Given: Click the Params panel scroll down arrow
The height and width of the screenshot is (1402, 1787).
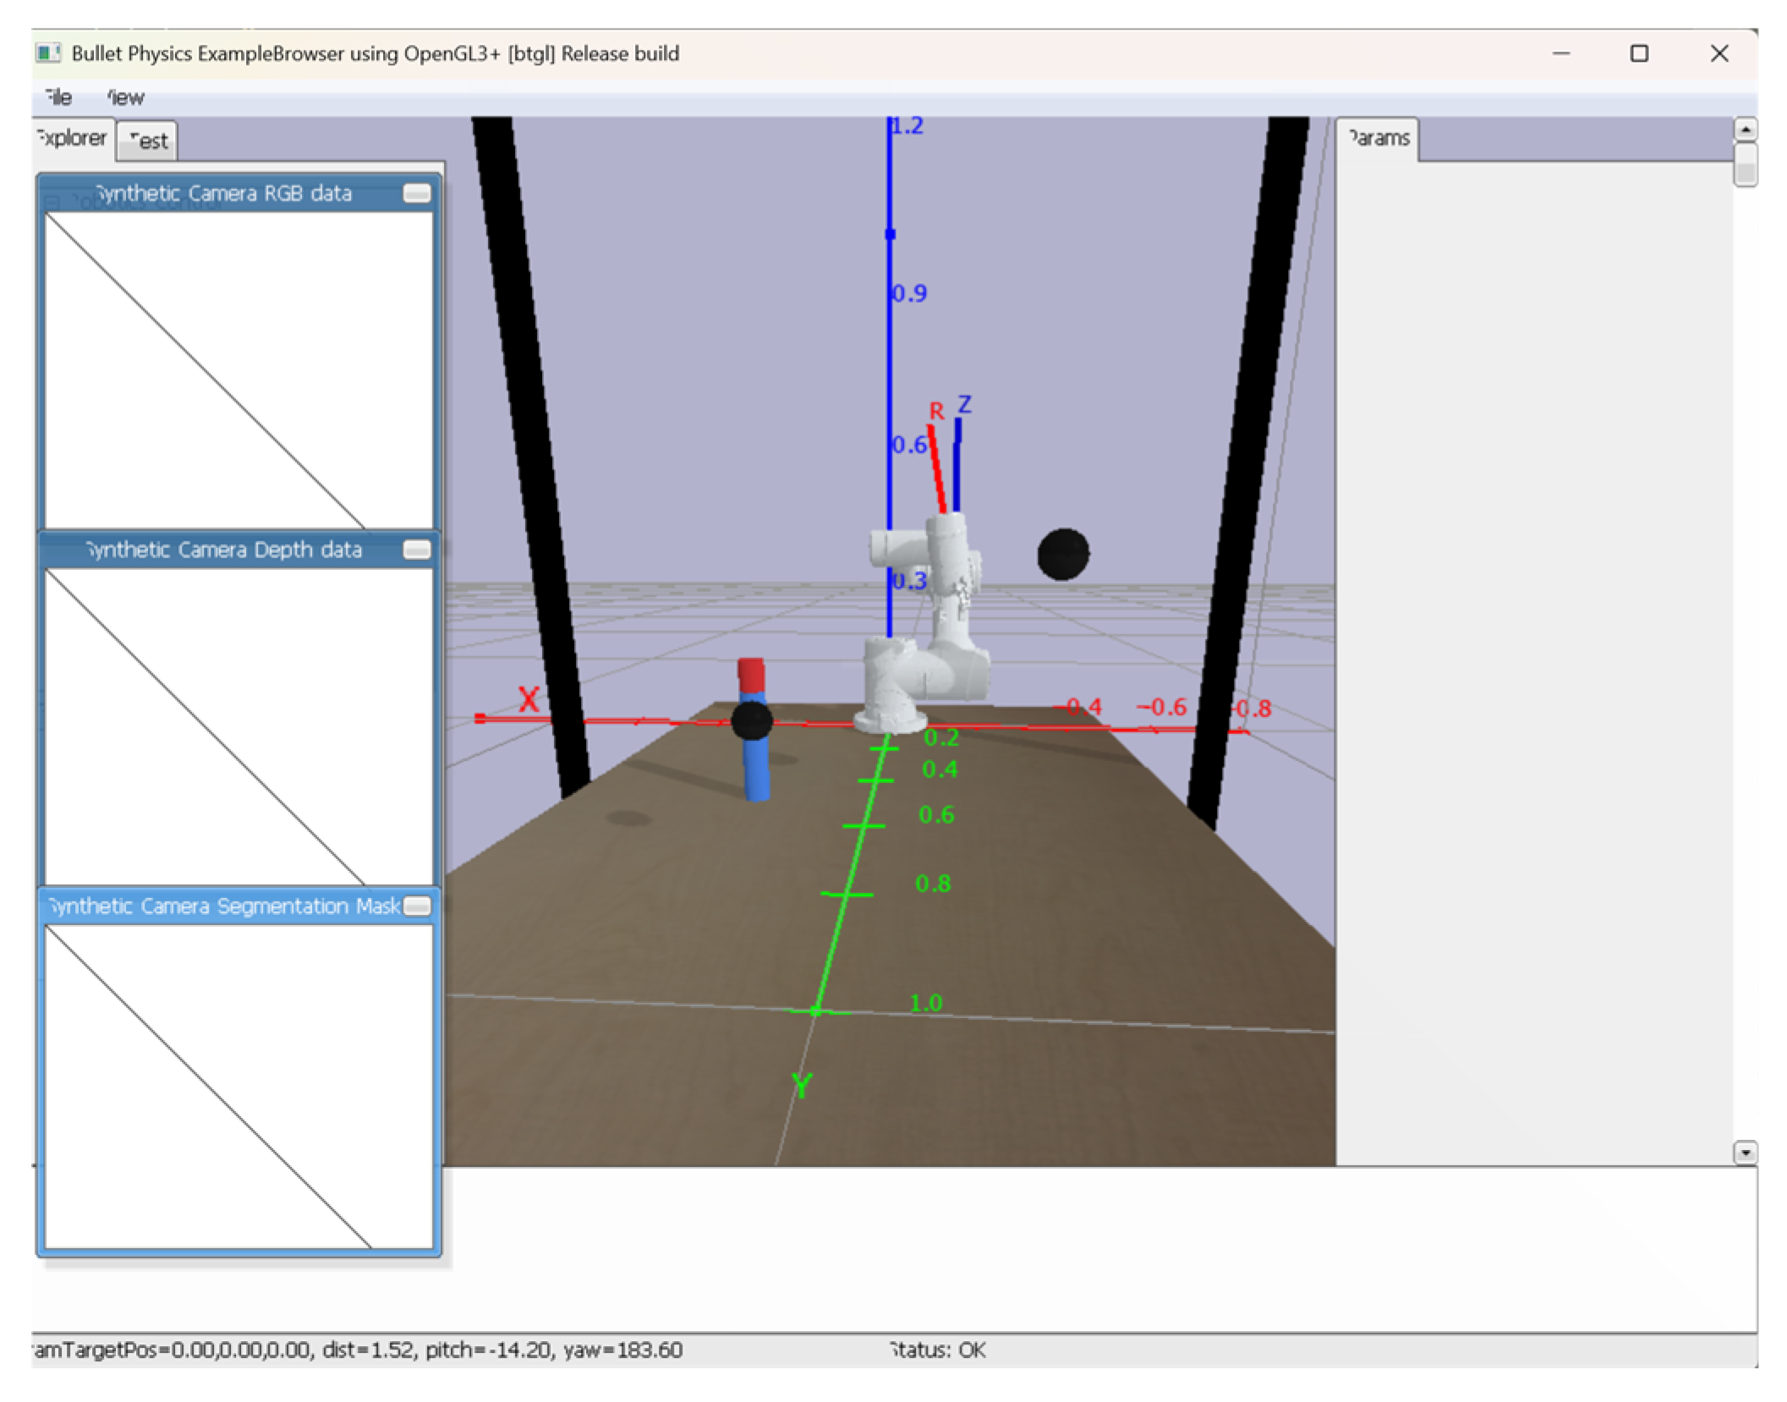Looking at the screenshot, I should [1745, 1153].
